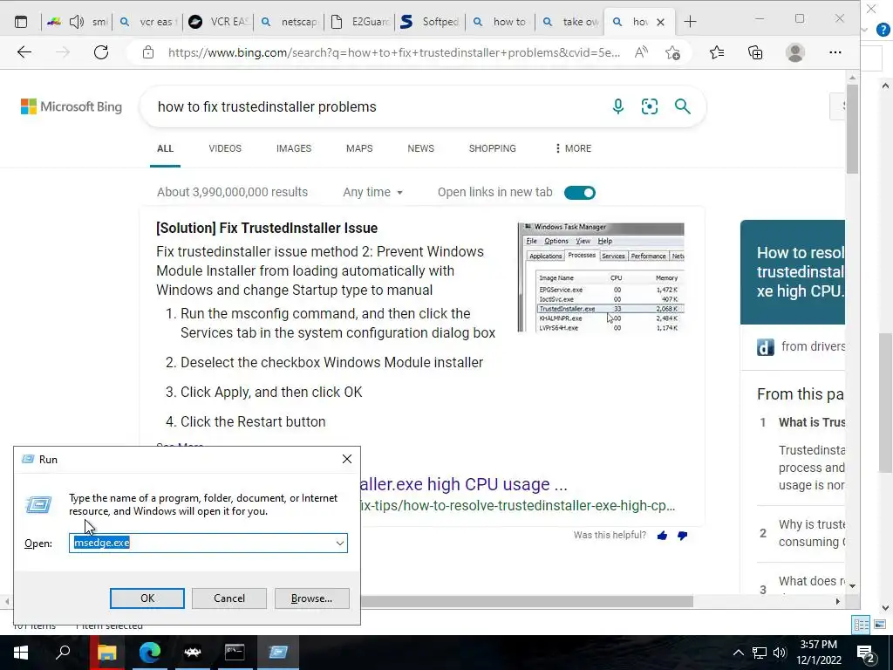Expand the Run dialog Open combo box arrow

[340, 543]
